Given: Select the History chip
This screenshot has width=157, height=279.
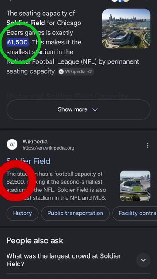Looking at the screenshot, I should point(22,213).
